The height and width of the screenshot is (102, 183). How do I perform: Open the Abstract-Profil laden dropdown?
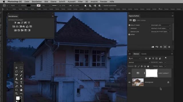tap(161, 28)
